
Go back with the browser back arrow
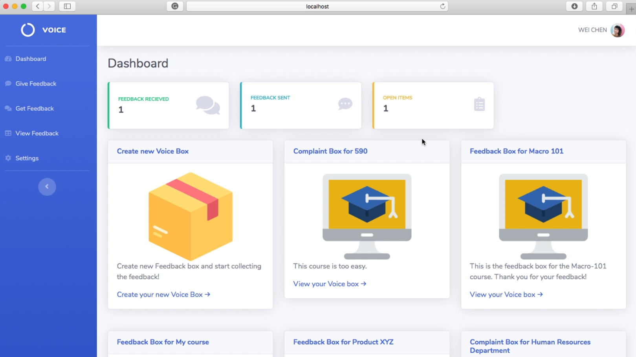point(38,6)
